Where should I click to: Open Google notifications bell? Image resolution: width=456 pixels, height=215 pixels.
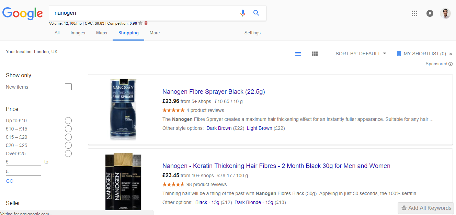[x=430, y=13]
